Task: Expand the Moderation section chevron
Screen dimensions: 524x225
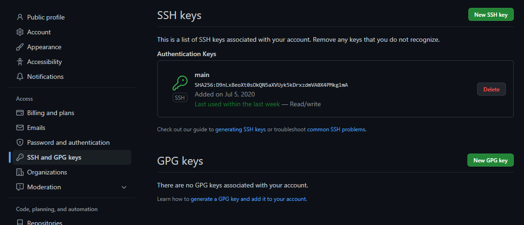Action: (x=123, y=187)
